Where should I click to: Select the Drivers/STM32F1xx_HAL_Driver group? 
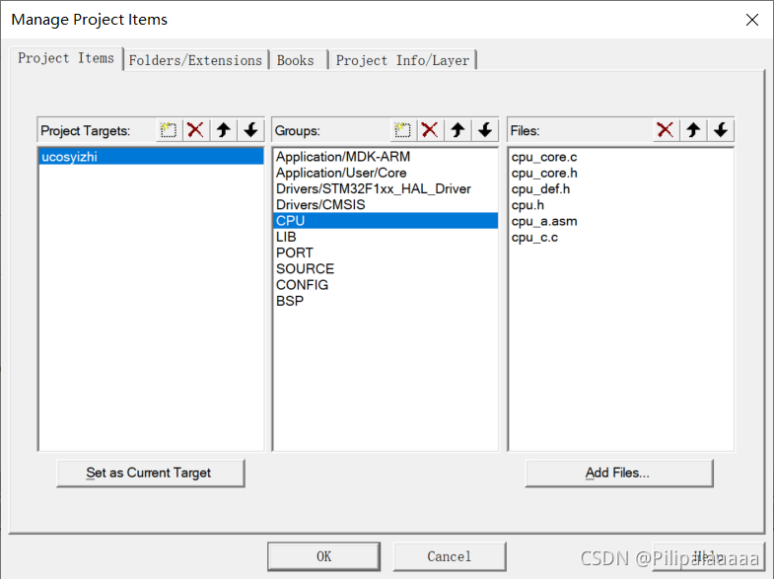coord(385,188)
